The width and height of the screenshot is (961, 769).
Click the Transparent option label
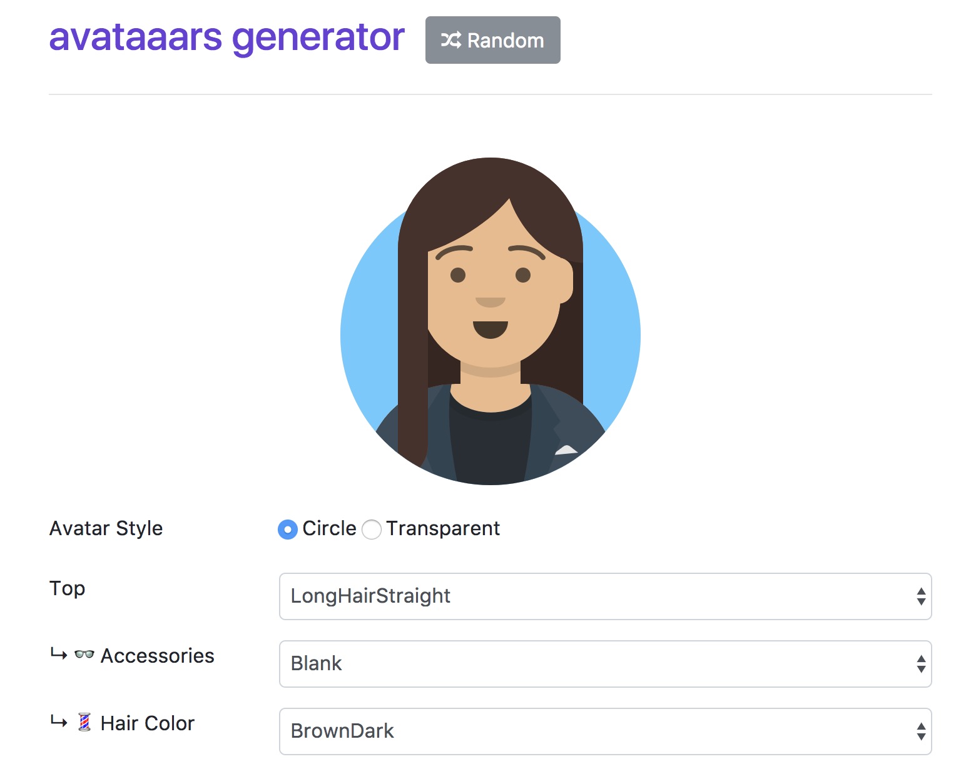(x=443, y=529)
